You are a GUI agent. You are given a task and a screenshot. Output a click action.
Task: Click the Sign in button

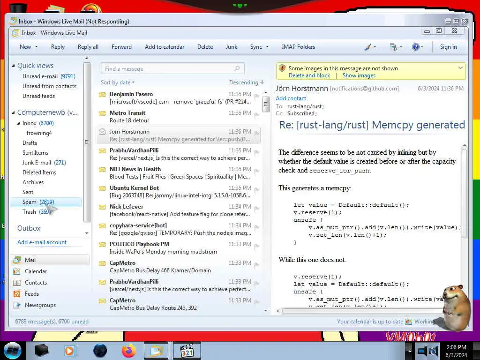(x=449, y=47)
